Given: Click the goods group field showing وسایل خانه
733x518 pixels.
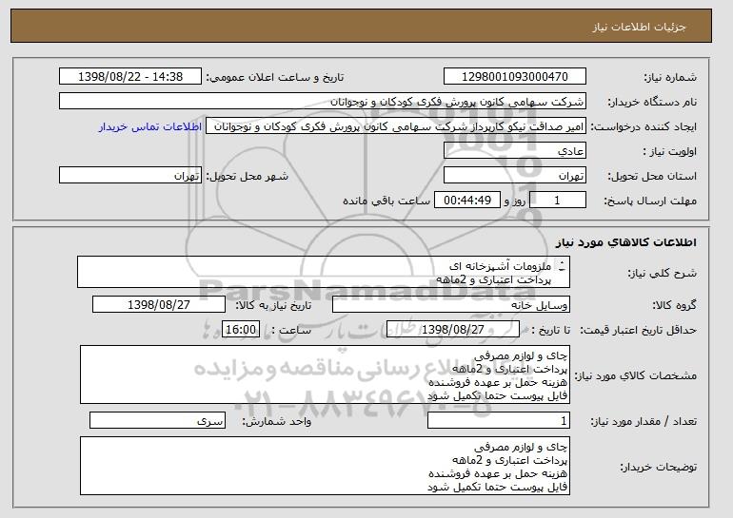Looking at the screenshot, I should 451,305.
